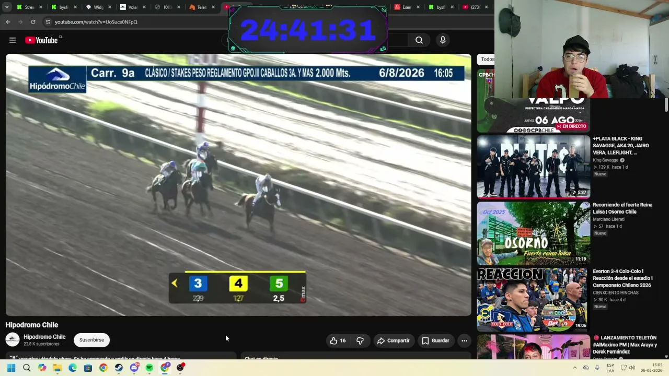This screenshot has width=669, height=376.
Task: Open Windows taskbar search
Action: (x=27, y=368)
